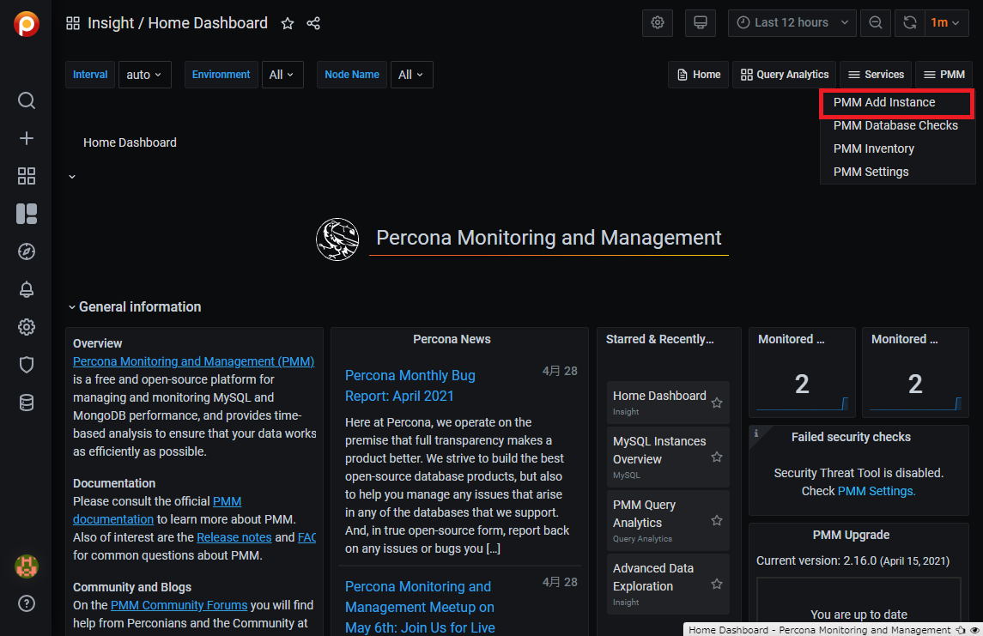Image resolution: width=983 pixels, height=636 pixels.
Task: Click the Percona PMM logo icon
Action: coord(27,24)
